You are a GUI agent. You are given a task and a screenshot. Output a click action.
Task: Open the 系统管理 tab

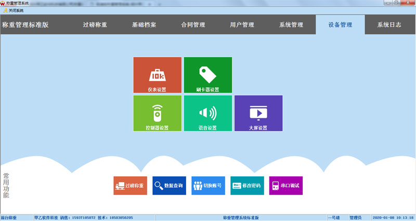(291, 25)
